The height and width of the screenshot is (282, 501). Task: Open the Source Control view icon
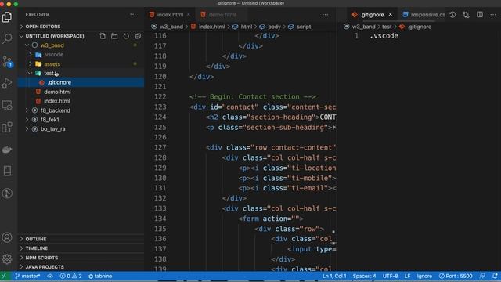point(7,61)
